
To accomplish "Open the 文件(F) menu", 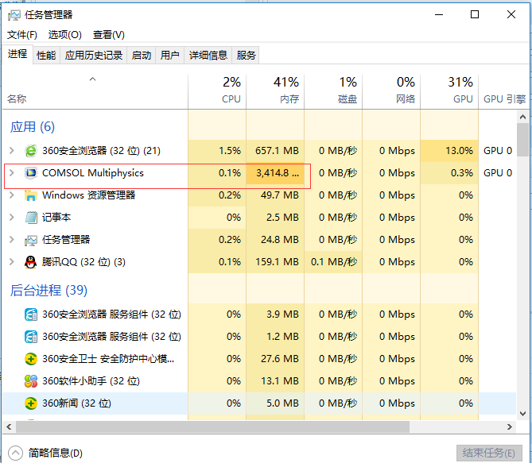I will click(22, 35).
